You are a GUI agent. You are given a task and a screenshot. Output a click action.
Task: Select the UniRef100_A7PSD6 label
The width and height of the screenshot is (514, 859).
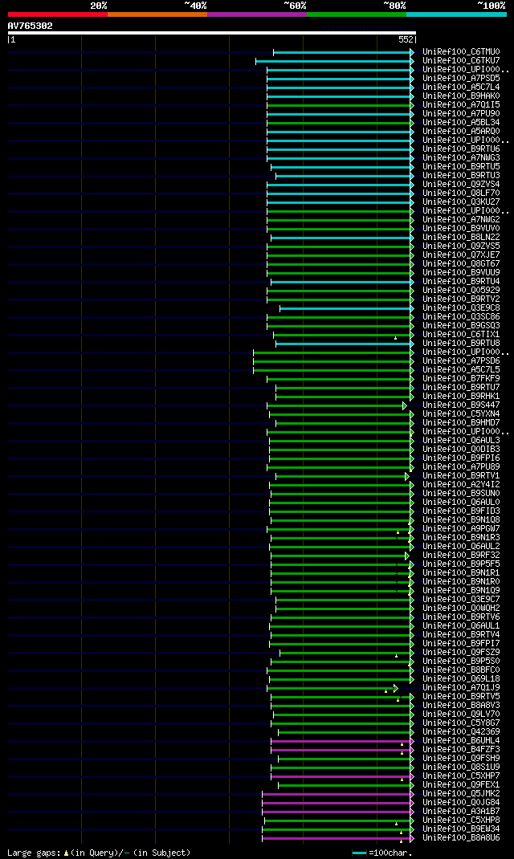pyautogui.click(x=461, y=361)
